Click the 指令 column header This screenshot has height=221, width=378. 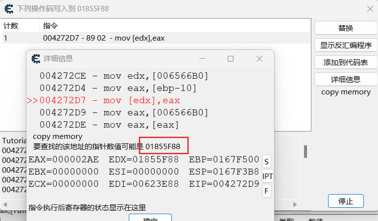click(x=50, y=25)
